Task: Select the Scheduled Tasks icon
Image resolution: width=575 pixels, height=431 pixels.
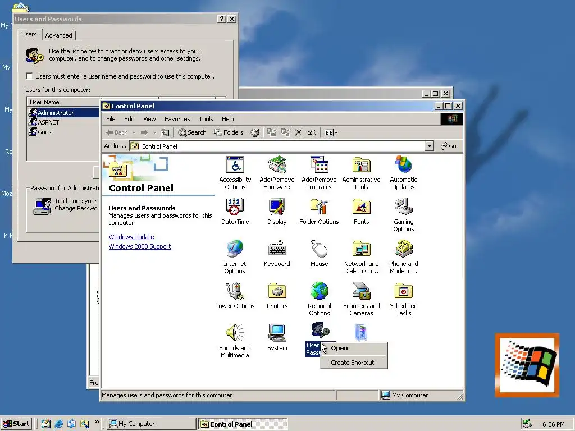Action: tap(403, 300)
